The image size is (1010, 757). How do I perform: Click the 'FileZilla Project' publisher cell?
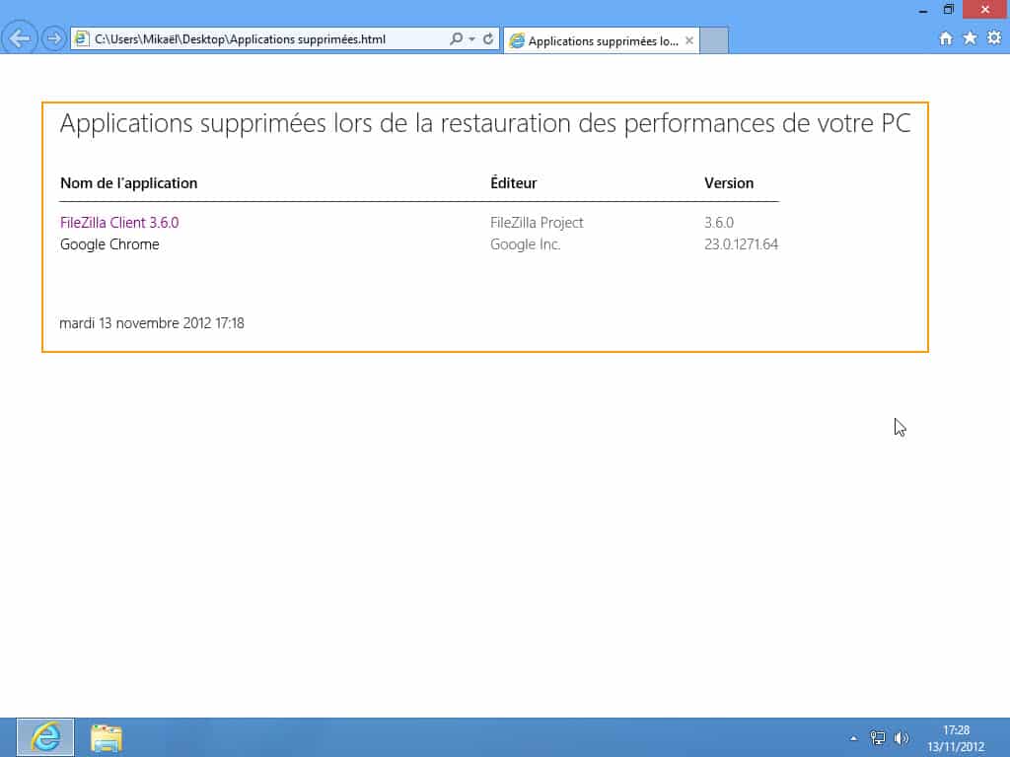tap(537, 222)
